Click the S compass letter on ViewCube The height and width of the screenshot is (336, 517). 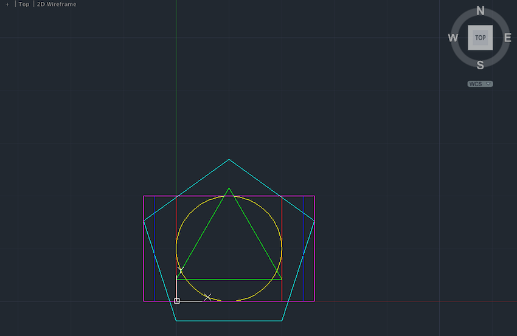[x=481, y=65]
